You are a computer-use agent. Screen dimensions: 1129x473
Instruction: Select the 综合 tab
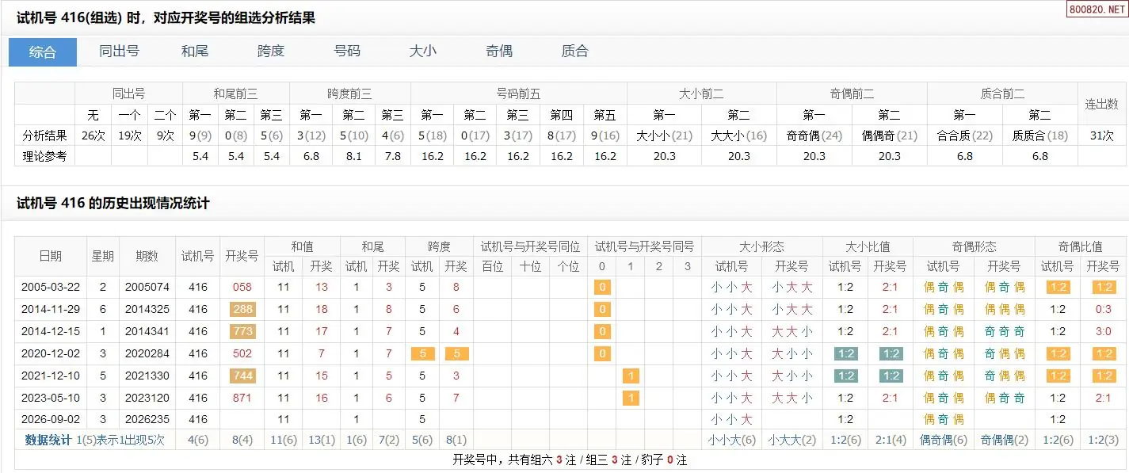[43, 51]
